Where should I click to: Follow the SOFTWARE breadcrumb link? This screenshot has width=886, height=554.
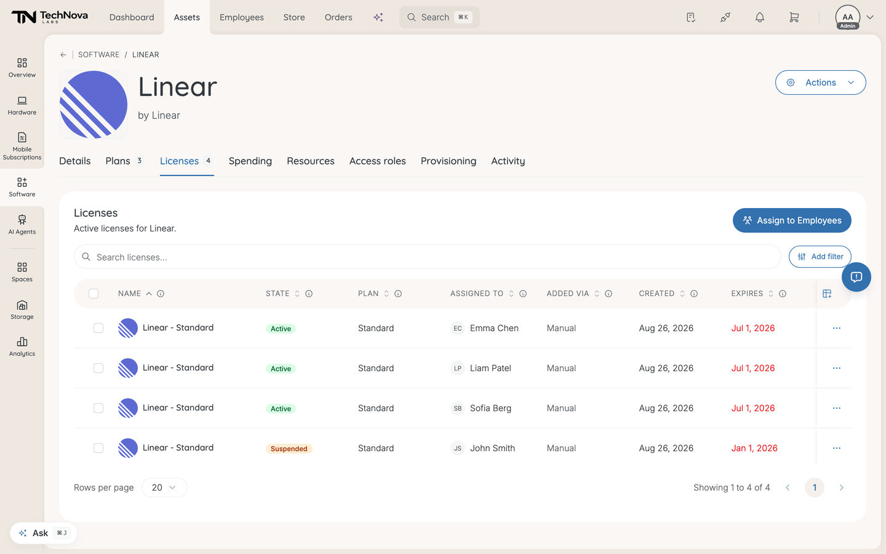[99, 55]
